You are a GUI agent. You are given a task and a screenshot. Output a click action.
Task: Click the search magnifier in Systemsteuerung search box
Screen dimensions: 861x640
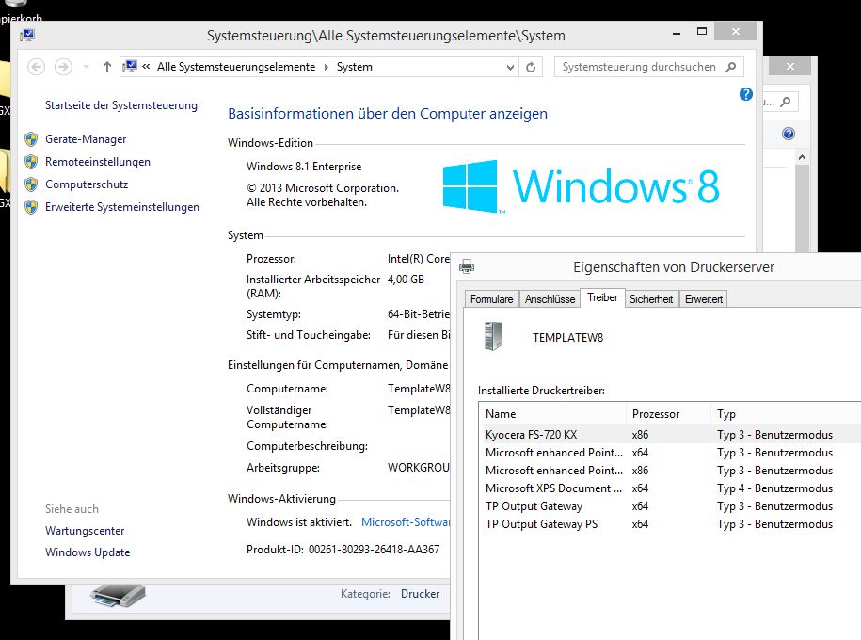(x=730, y=67)
